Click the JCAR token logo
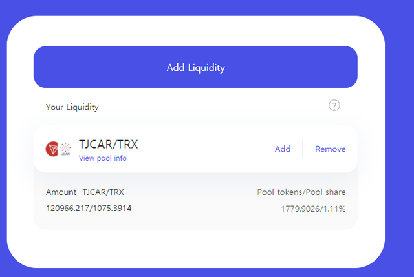 click(65, 149)
